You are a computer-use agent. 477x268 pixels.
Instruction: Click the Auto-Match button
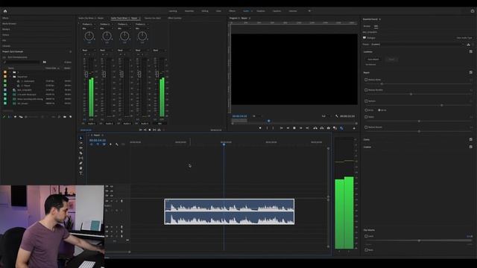click(x=373, y=60)
